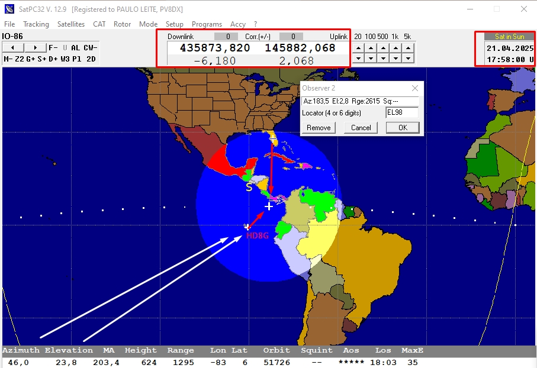This screenshot has width=537, height=368.
Task: Click the Sat in Sun status label
Action: (x=510, y=37)
